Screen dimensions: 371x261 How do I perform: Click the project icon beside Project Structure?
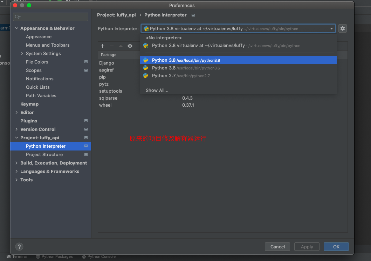(86, 154)
